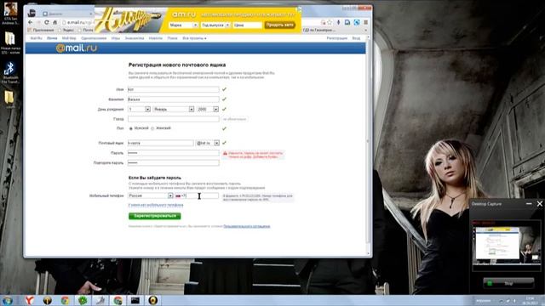
Task: Click into the Имя first name field
Action: [173, 89]
